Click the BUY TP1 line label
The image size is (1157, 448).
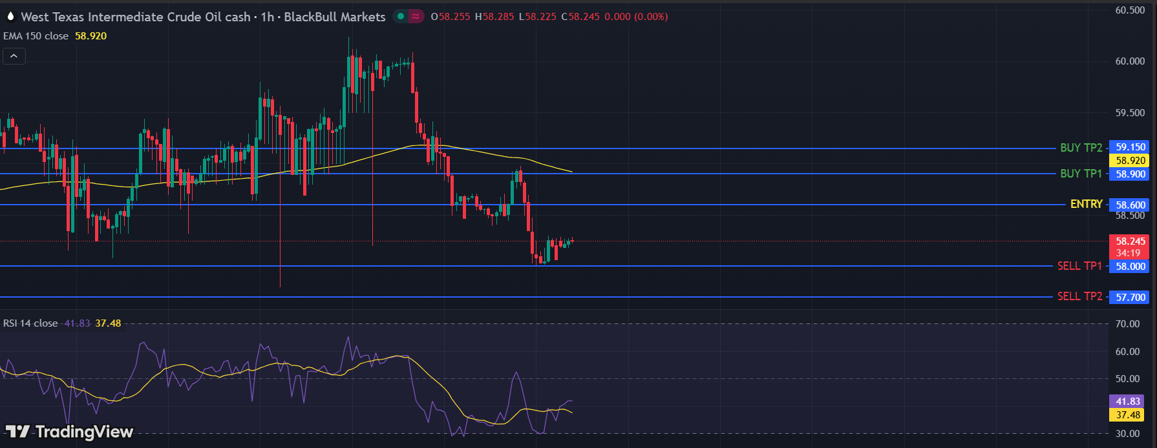[1081, 174]
